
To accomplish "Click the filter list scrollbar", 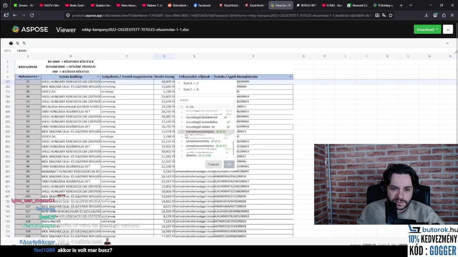I will 234,148.
